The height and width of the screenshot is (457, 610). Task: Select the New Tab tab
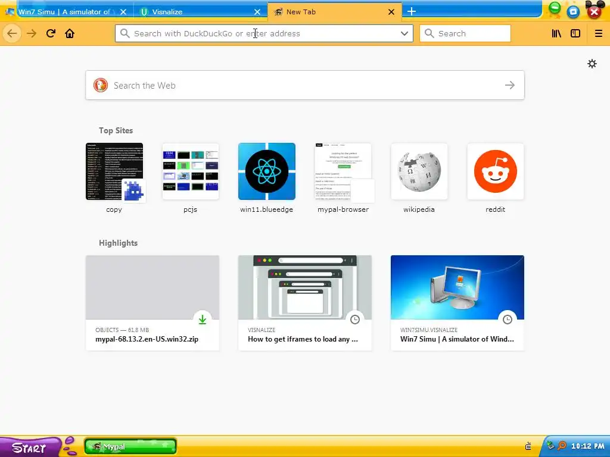pyautogui.click(x=335, y=12)
